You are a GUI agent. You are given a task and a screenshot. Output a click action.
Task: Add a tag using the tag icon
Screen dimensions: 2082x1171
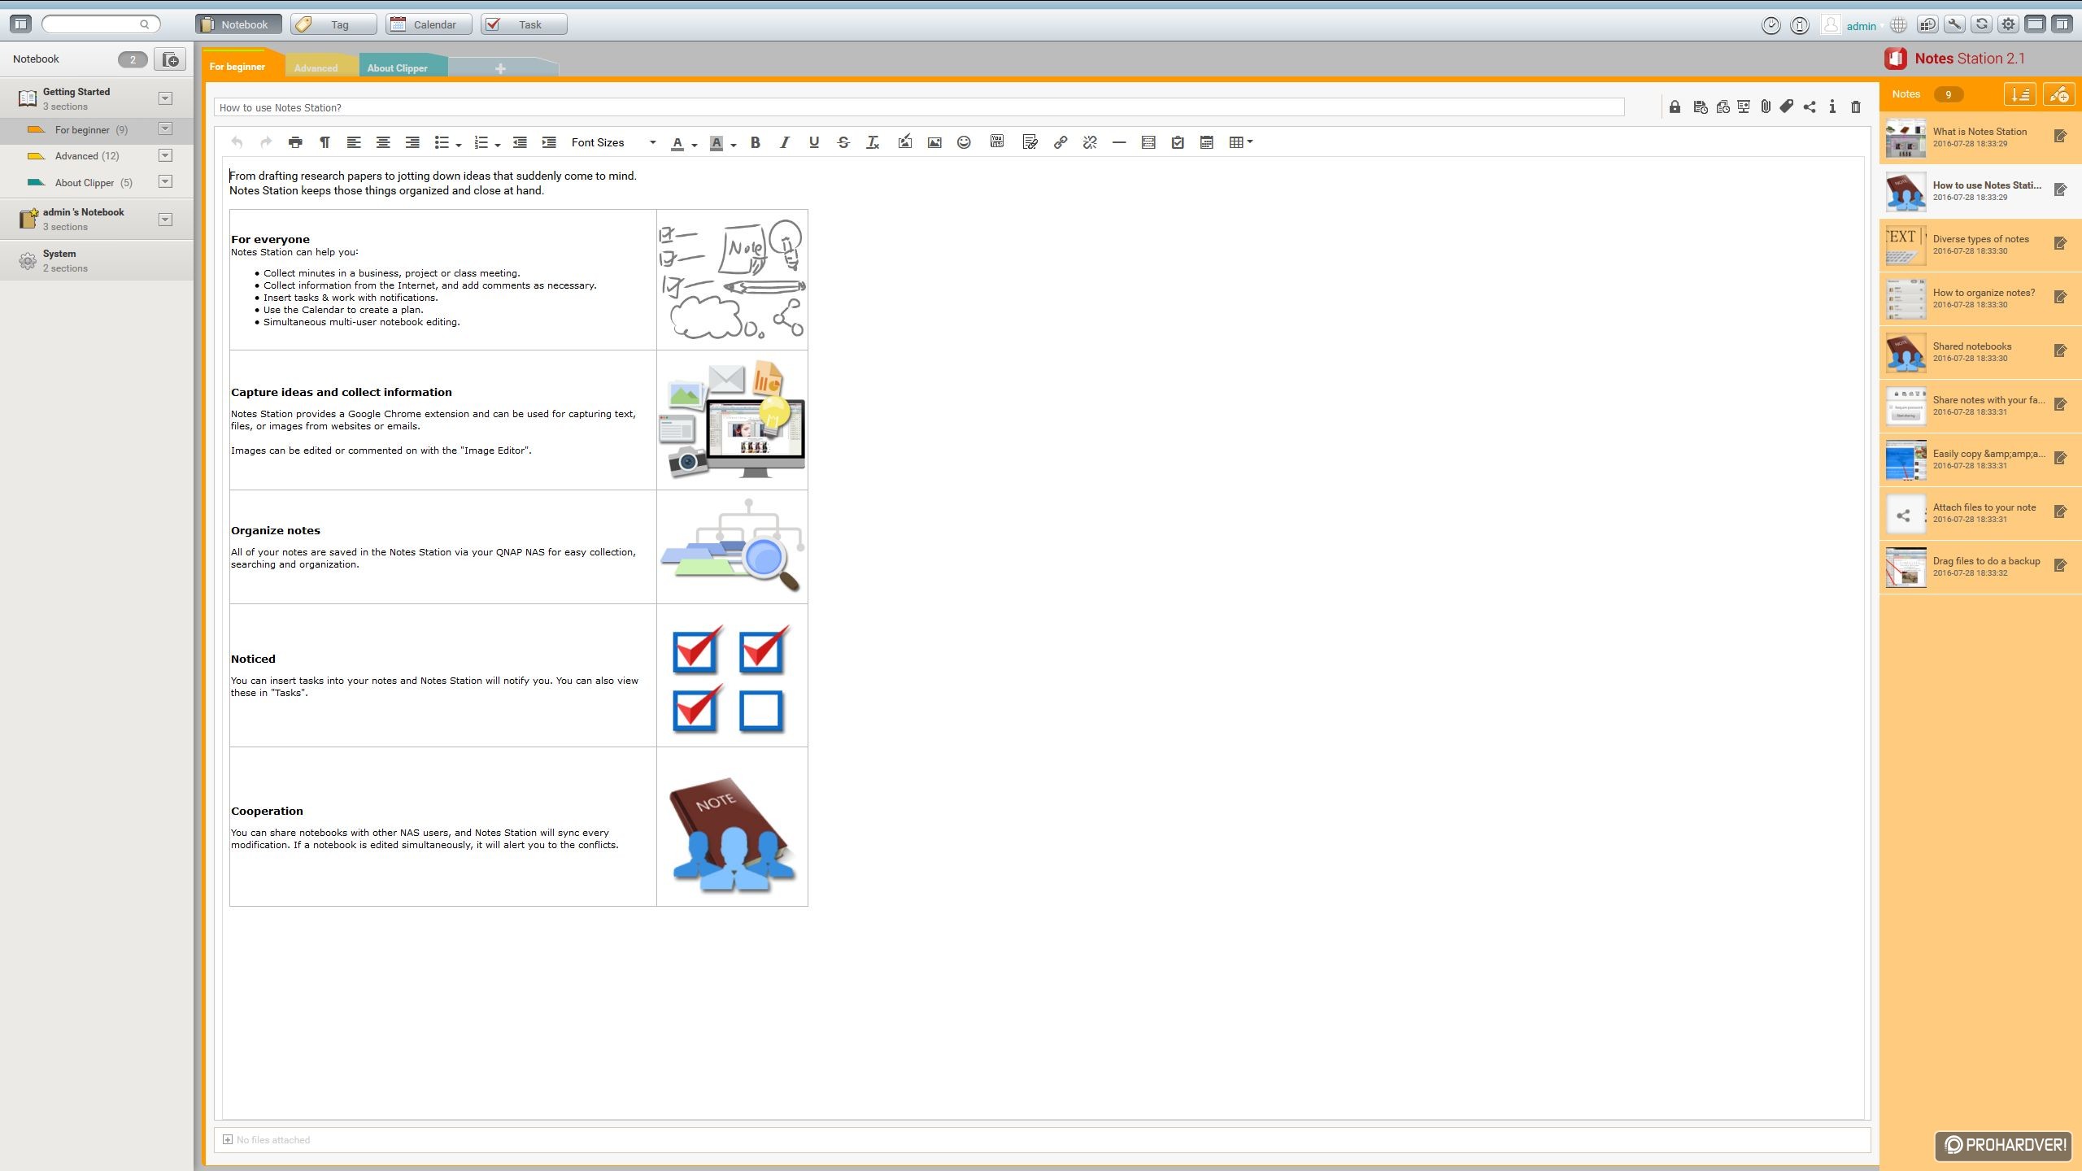click(x=1787, y=107)
